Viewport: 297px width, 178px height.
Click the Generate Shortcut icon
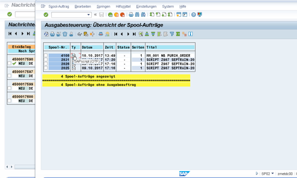tap(185, 14)
